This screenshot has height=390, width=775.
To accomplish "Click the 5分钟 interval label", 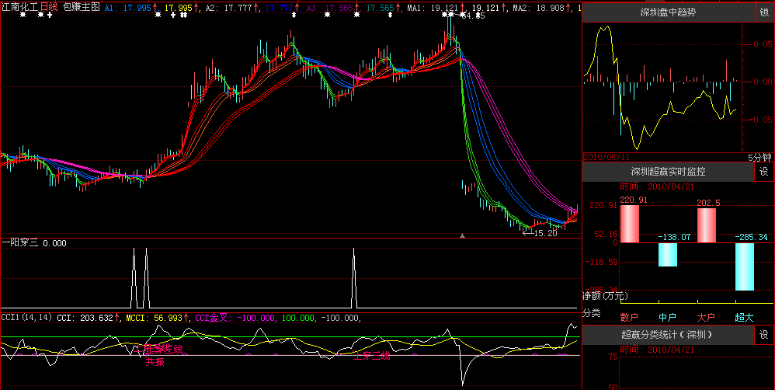I will click(x=761, y=157).
